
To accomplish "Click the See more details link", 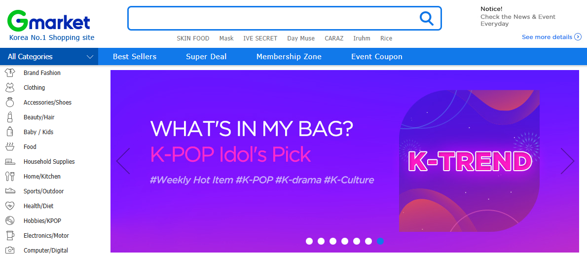I will click(551, 37).
